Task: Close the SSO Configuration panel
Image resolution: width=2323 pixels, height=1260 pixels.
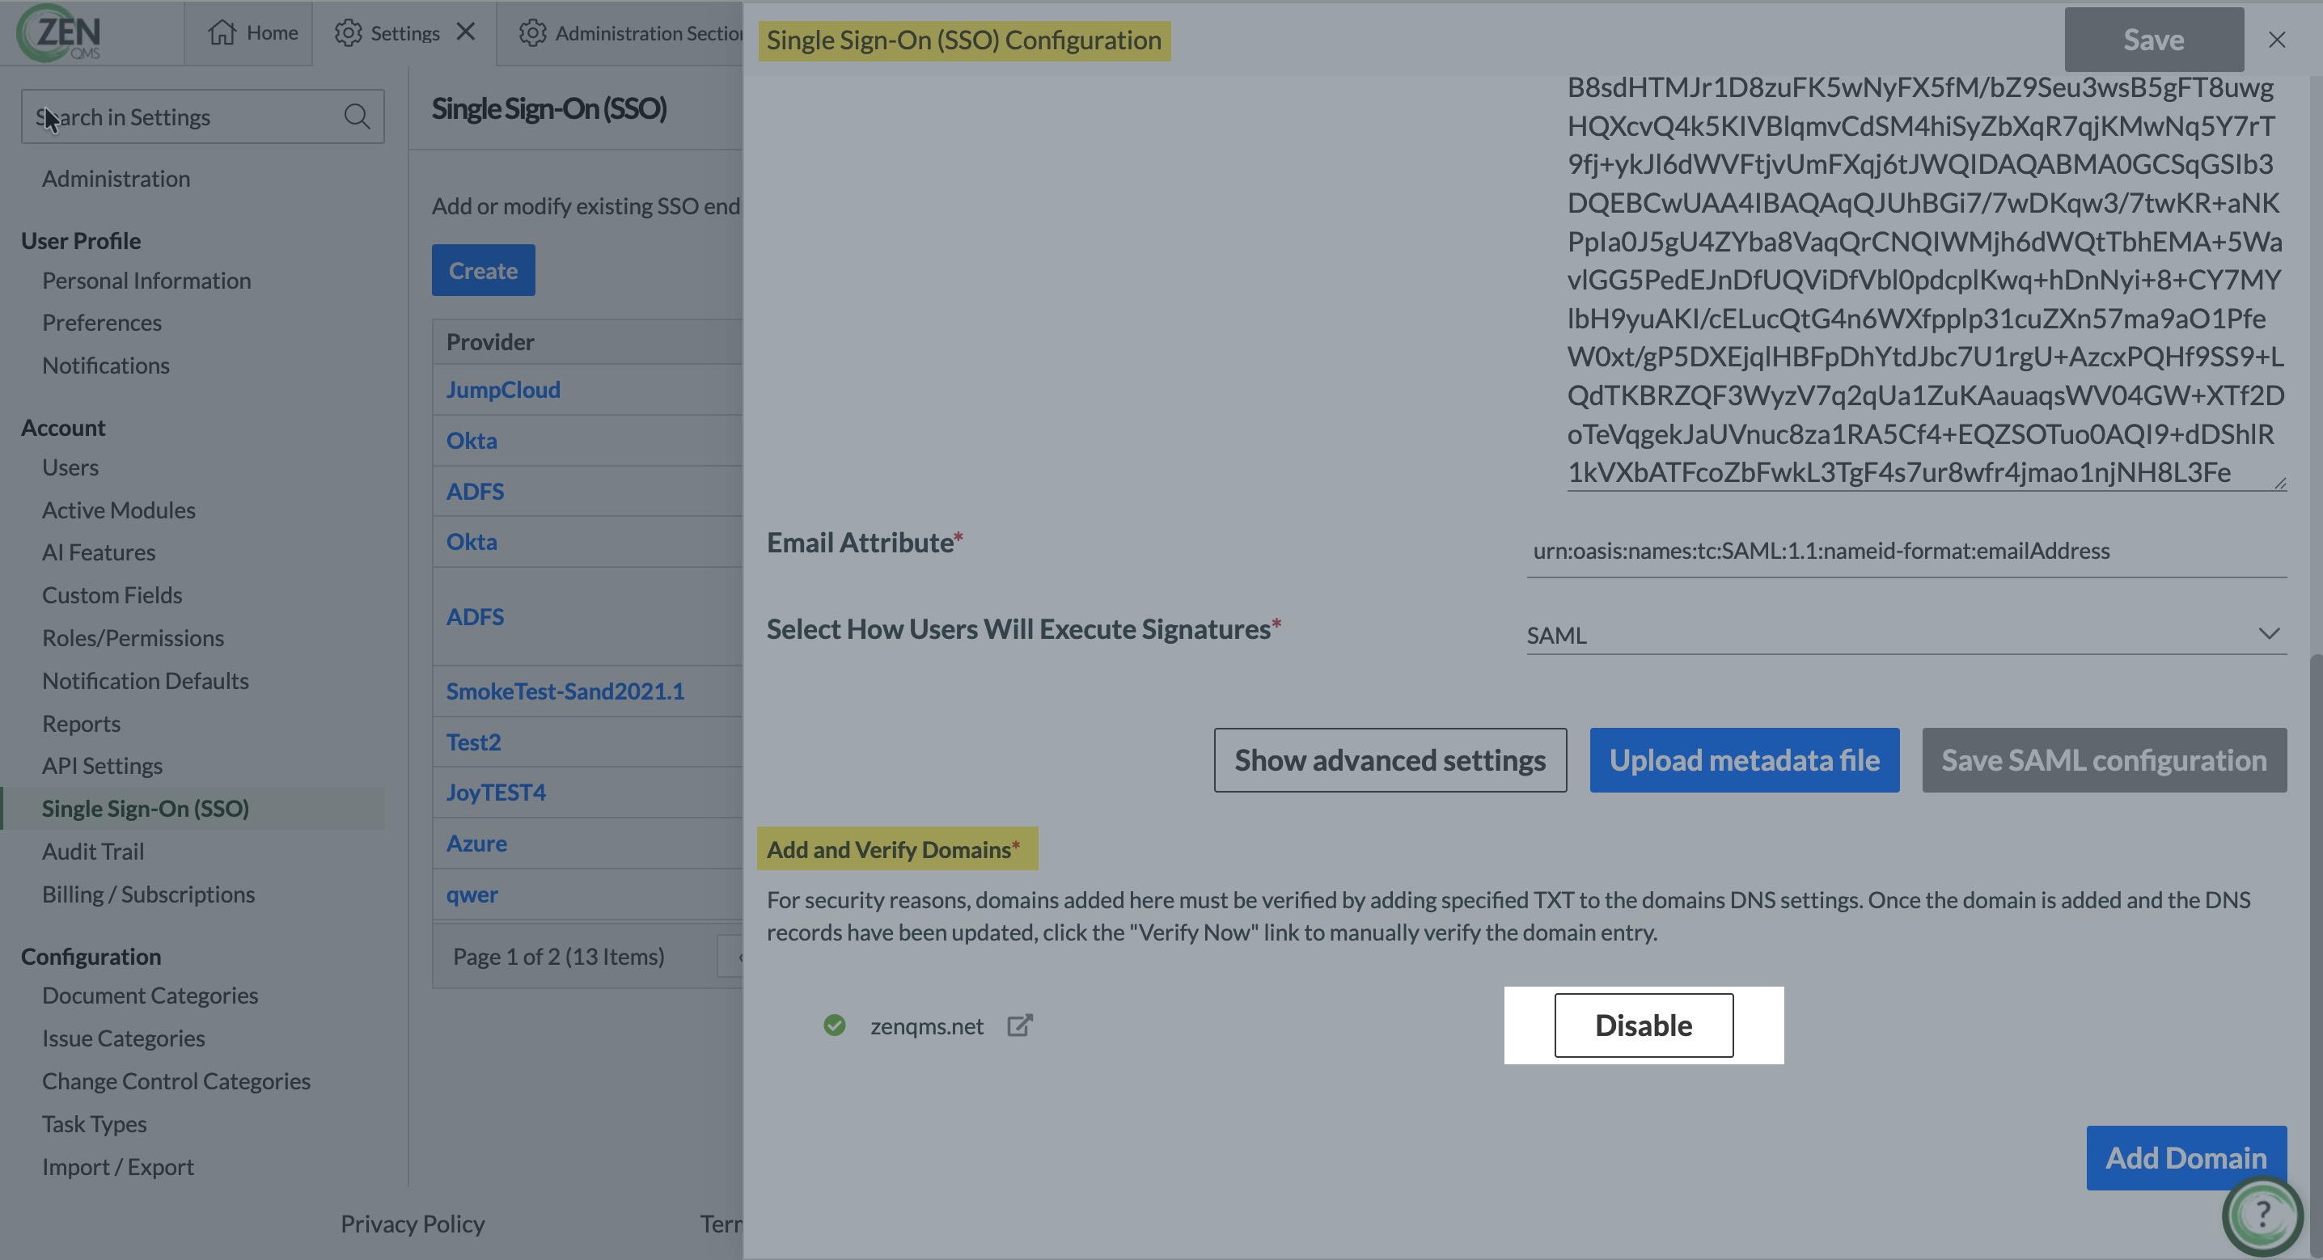Action: tap(2277, 40)
